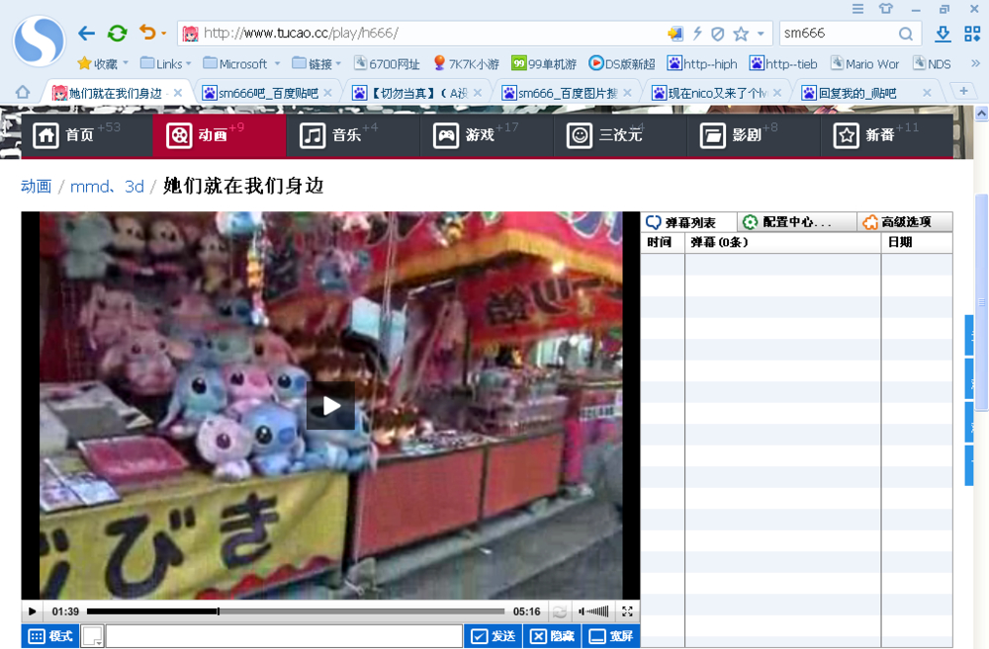
Task: Open the 7K7K小游 bookmark
Action: point(466,63)
